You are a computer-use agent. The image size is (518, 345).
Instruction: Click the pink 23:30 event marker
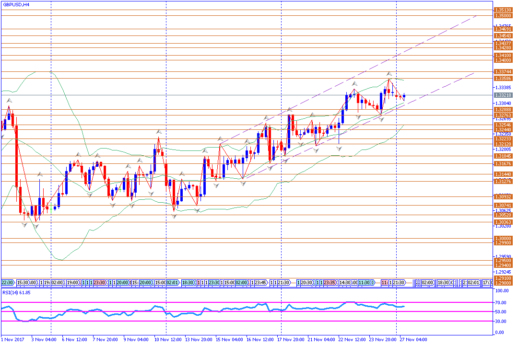click(99, 283)
